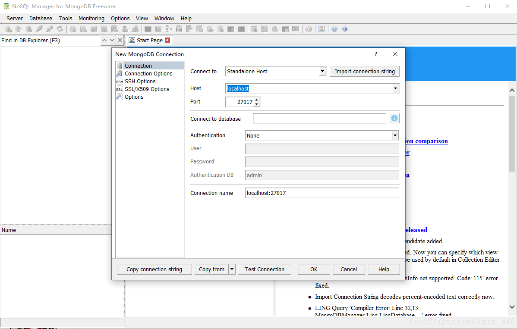517x329 pixels.
Task: Select the Connection Options settings page
Action: [x=148, y=73]
